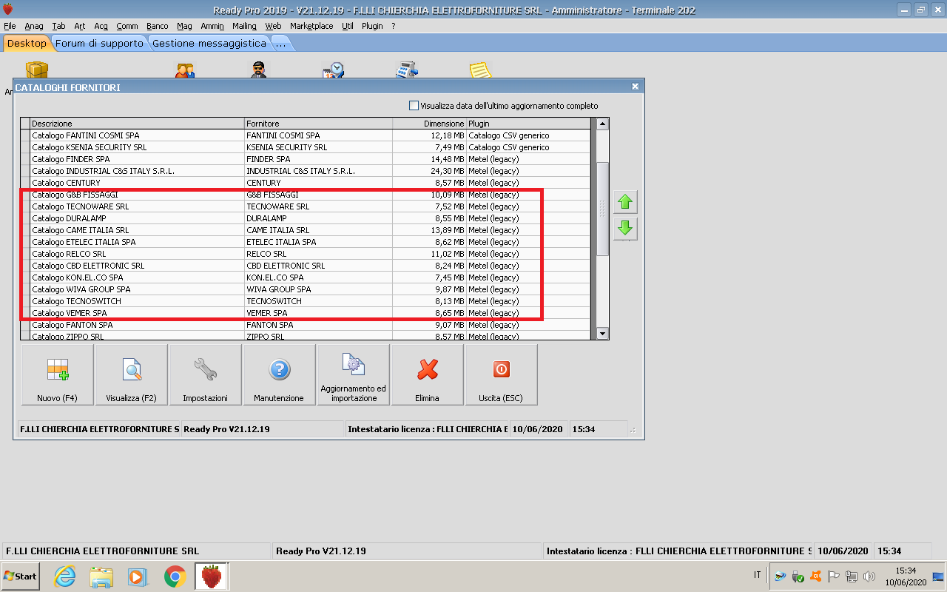Sort by the Fornitore column header
The image size is (947, 592).
(x=318, y=124)
